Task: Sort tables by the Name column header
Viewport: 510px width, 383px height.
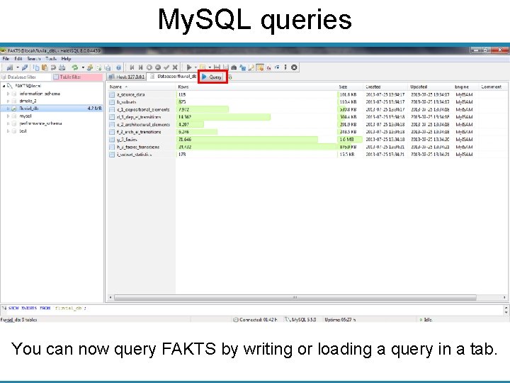Action: 141,87
